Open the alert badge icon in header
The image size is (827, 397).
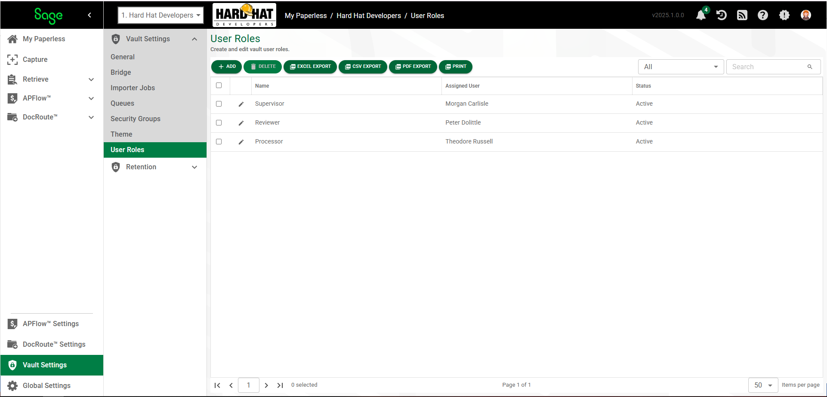click(x=784, y=15)
